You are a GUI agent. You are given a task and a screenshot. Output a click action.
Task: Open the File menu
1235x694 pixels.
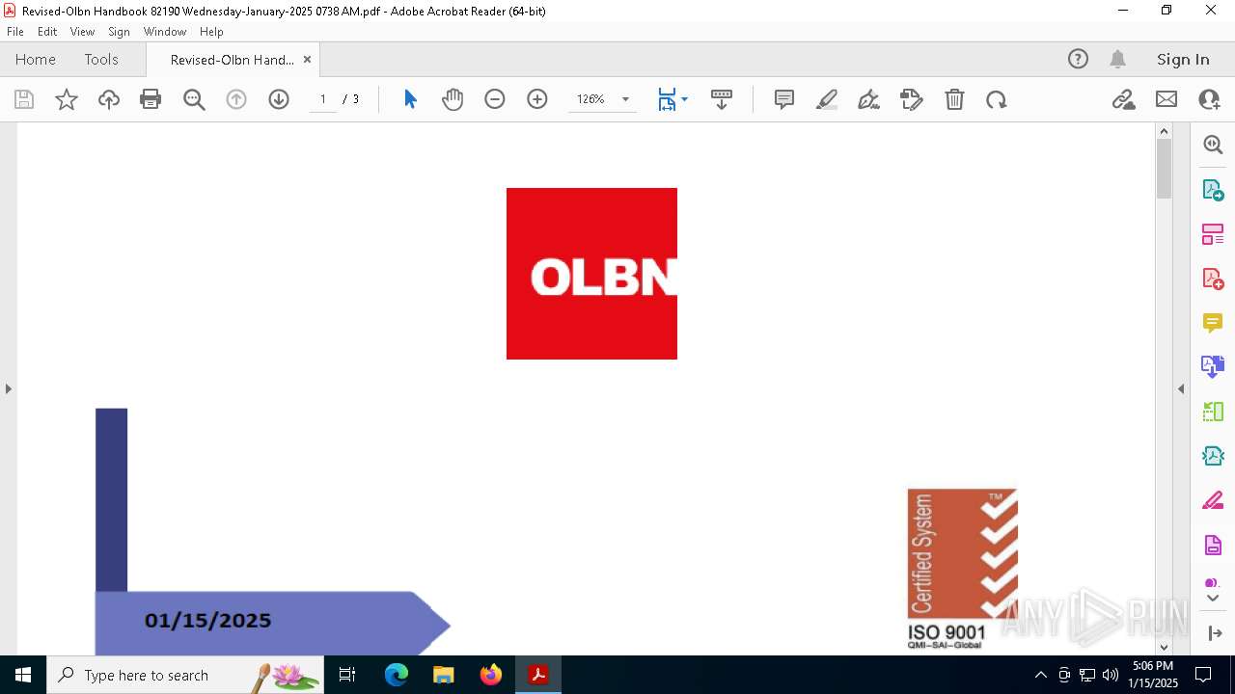[15, 32]
